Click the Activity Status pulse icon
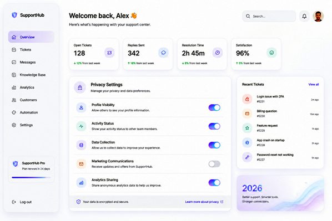 pos(81,126)
